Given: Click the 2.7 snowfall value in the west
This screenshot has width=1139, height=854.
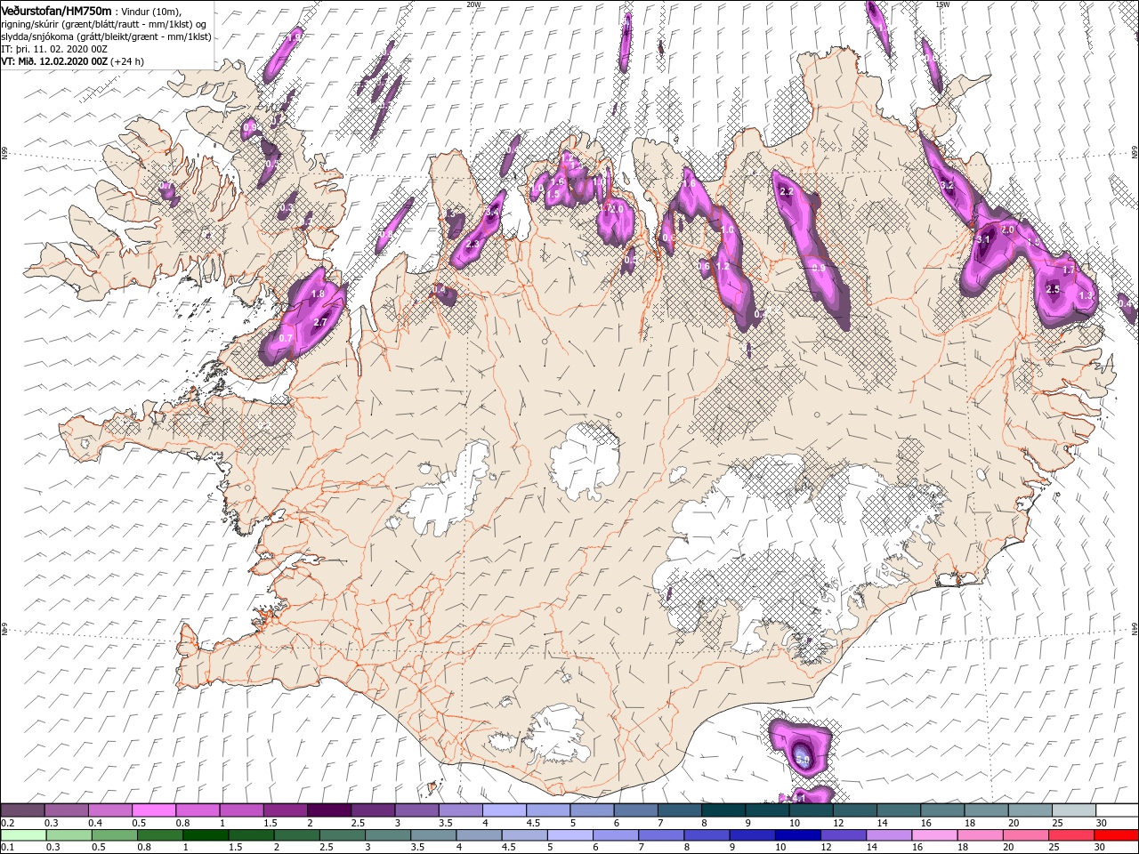Looking at the screenshot, I should coord(321,321).
